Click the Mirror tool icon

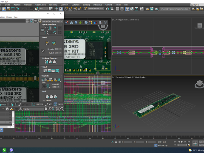click(x=108, y=9)
